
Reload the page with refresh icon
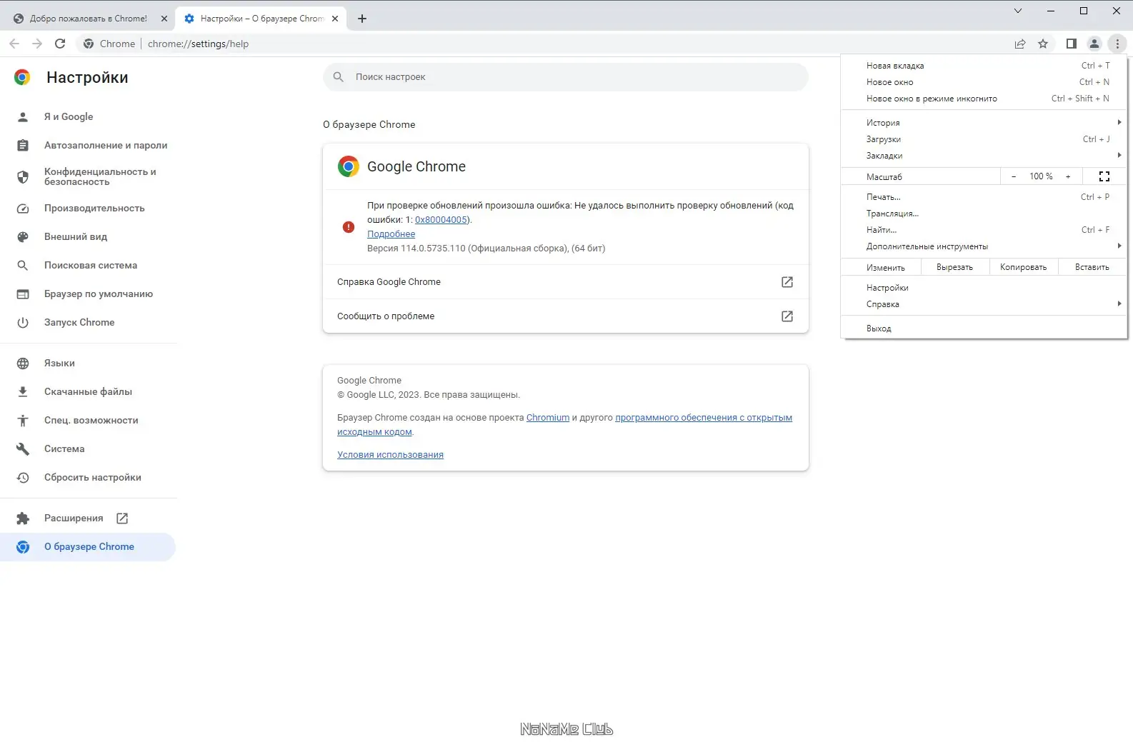pyautogui.click(x=60, y=44)
